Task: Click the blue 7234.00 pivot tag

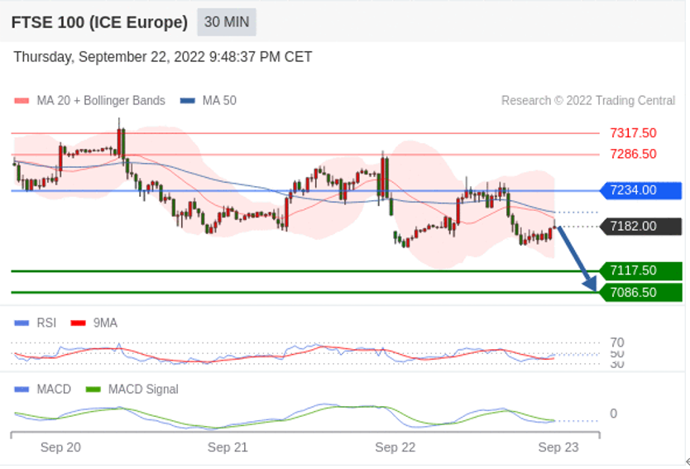Action: pos(641,190)
